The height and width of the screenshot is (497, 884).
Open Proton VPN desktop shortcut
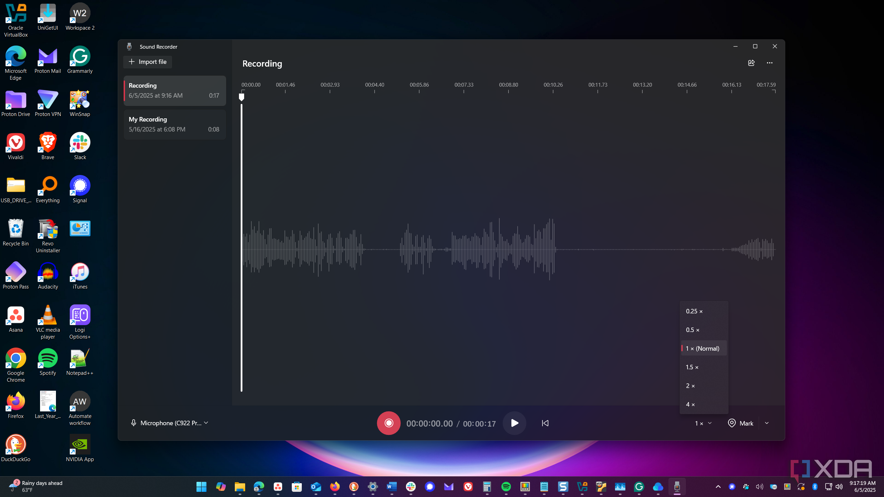(x=48, y=104)
